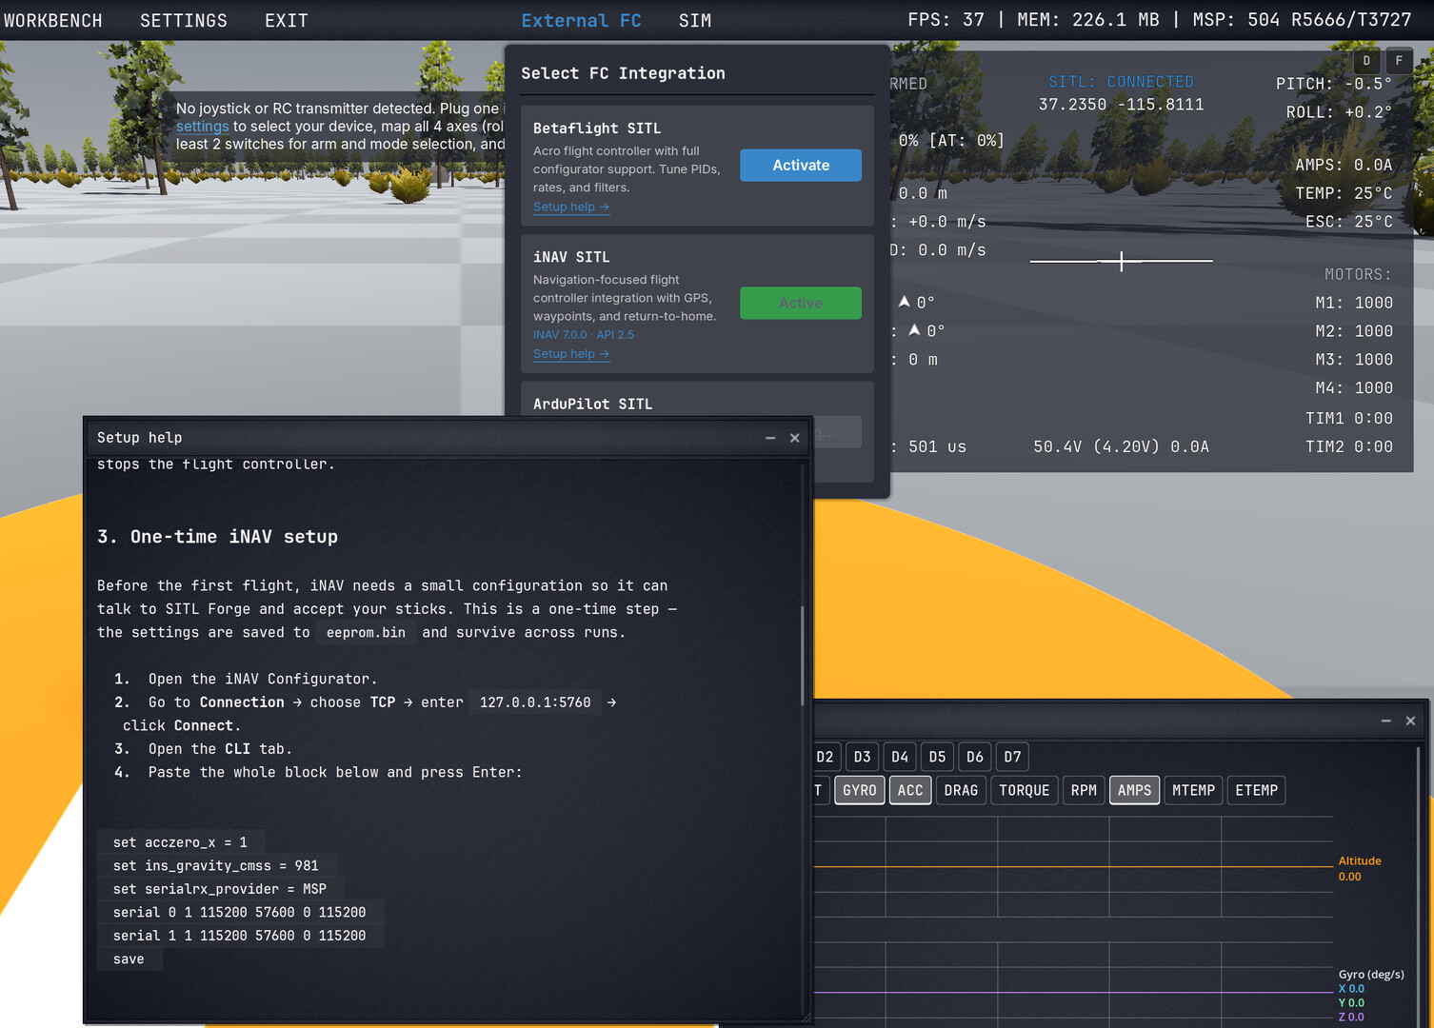Click the M4: 1000 motor value
This screenshot has height=1028, width=1434.
(1354, 388)
